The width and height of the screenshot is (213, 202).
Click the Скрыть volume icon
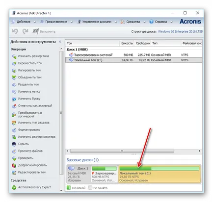coord(14,144)
